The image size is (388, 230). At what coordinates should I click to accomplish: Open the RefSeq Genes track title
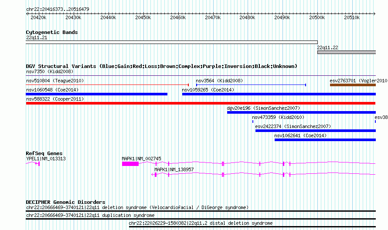(x=44, y=153)
